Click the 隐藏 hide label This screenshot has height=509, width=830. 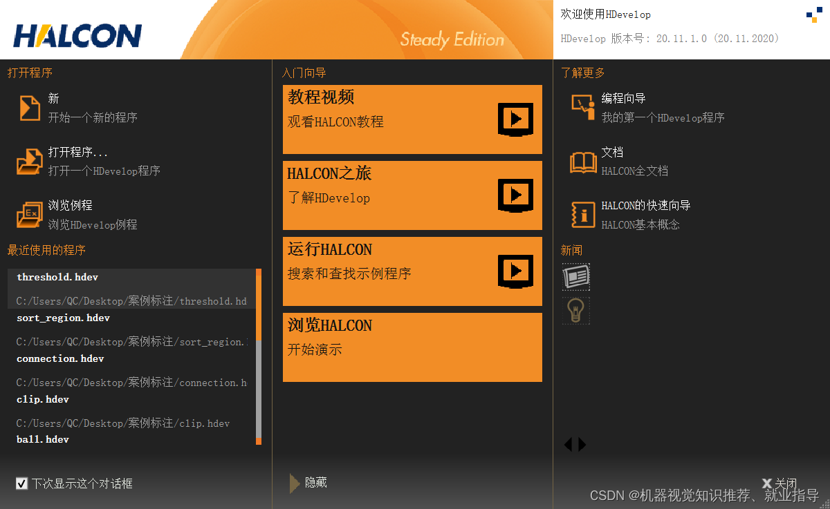pyautogui.click(x=316, y=483)
